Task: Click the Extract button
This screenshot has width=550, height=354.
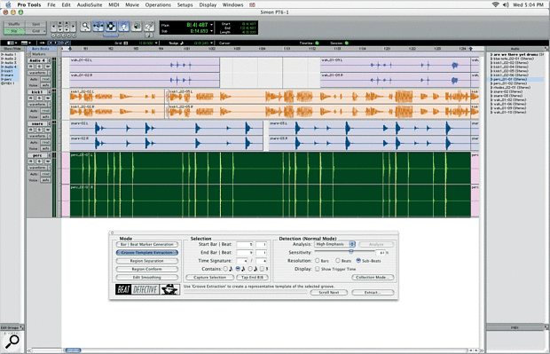Action: (x=373, y=292)
